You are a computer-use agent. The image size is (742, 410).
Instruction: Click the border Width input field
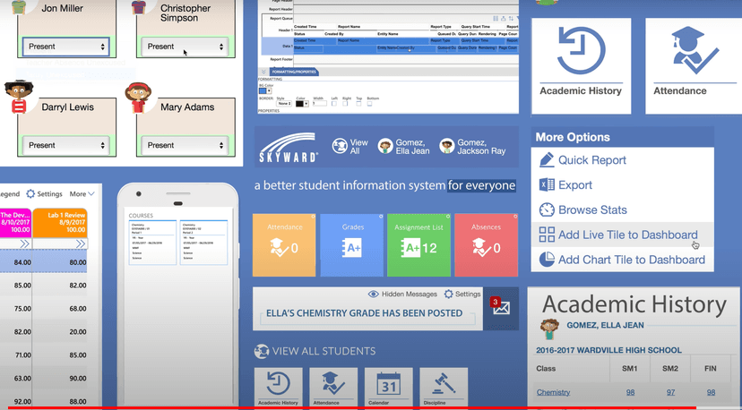(319, 103)
